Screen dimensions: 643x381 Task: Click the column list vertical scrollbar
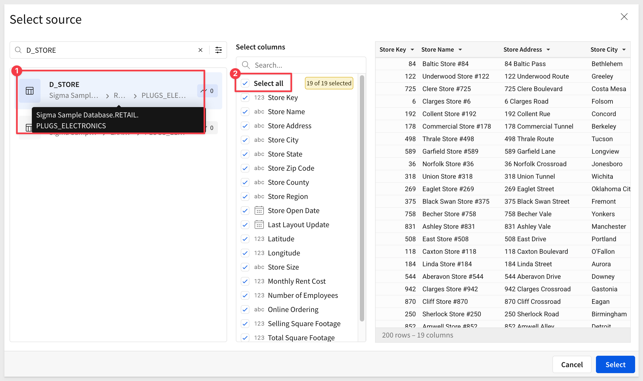(x=362, y=198)
